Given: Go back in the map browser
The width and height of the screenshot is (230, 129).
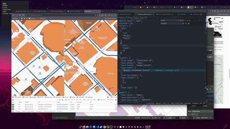Looking at the screenshot, I should point(14,15).
